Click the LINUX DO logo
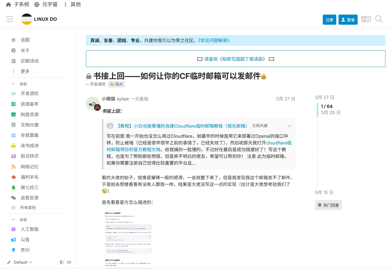Image resolution: width=391 pixels, height=269 pixels. [39, 19]
